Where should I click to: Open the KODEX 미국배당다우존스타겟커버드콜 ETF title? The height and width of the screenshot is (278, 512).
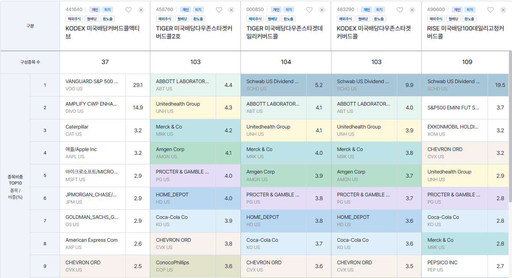coord(374,32)
